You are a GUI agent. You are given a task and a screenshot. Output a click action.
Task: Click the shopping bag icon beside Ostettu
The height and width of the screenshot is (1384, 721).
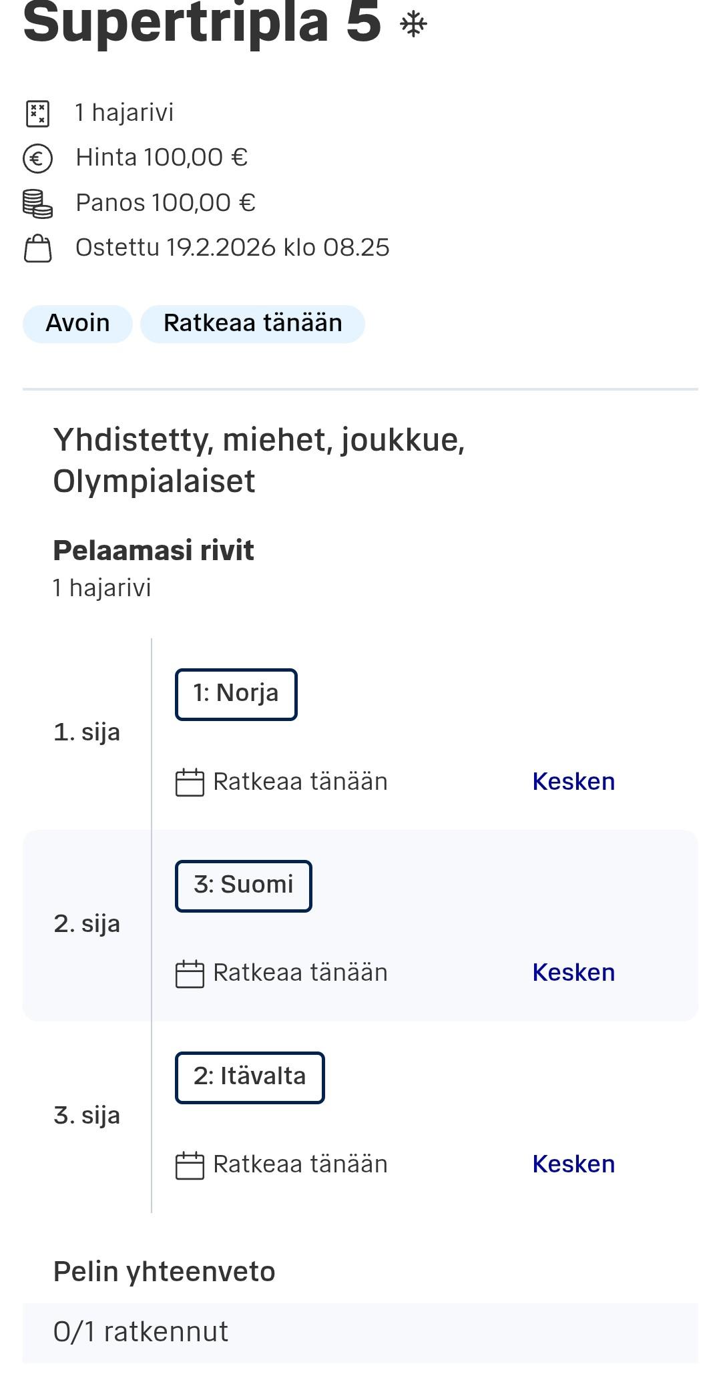38,248
